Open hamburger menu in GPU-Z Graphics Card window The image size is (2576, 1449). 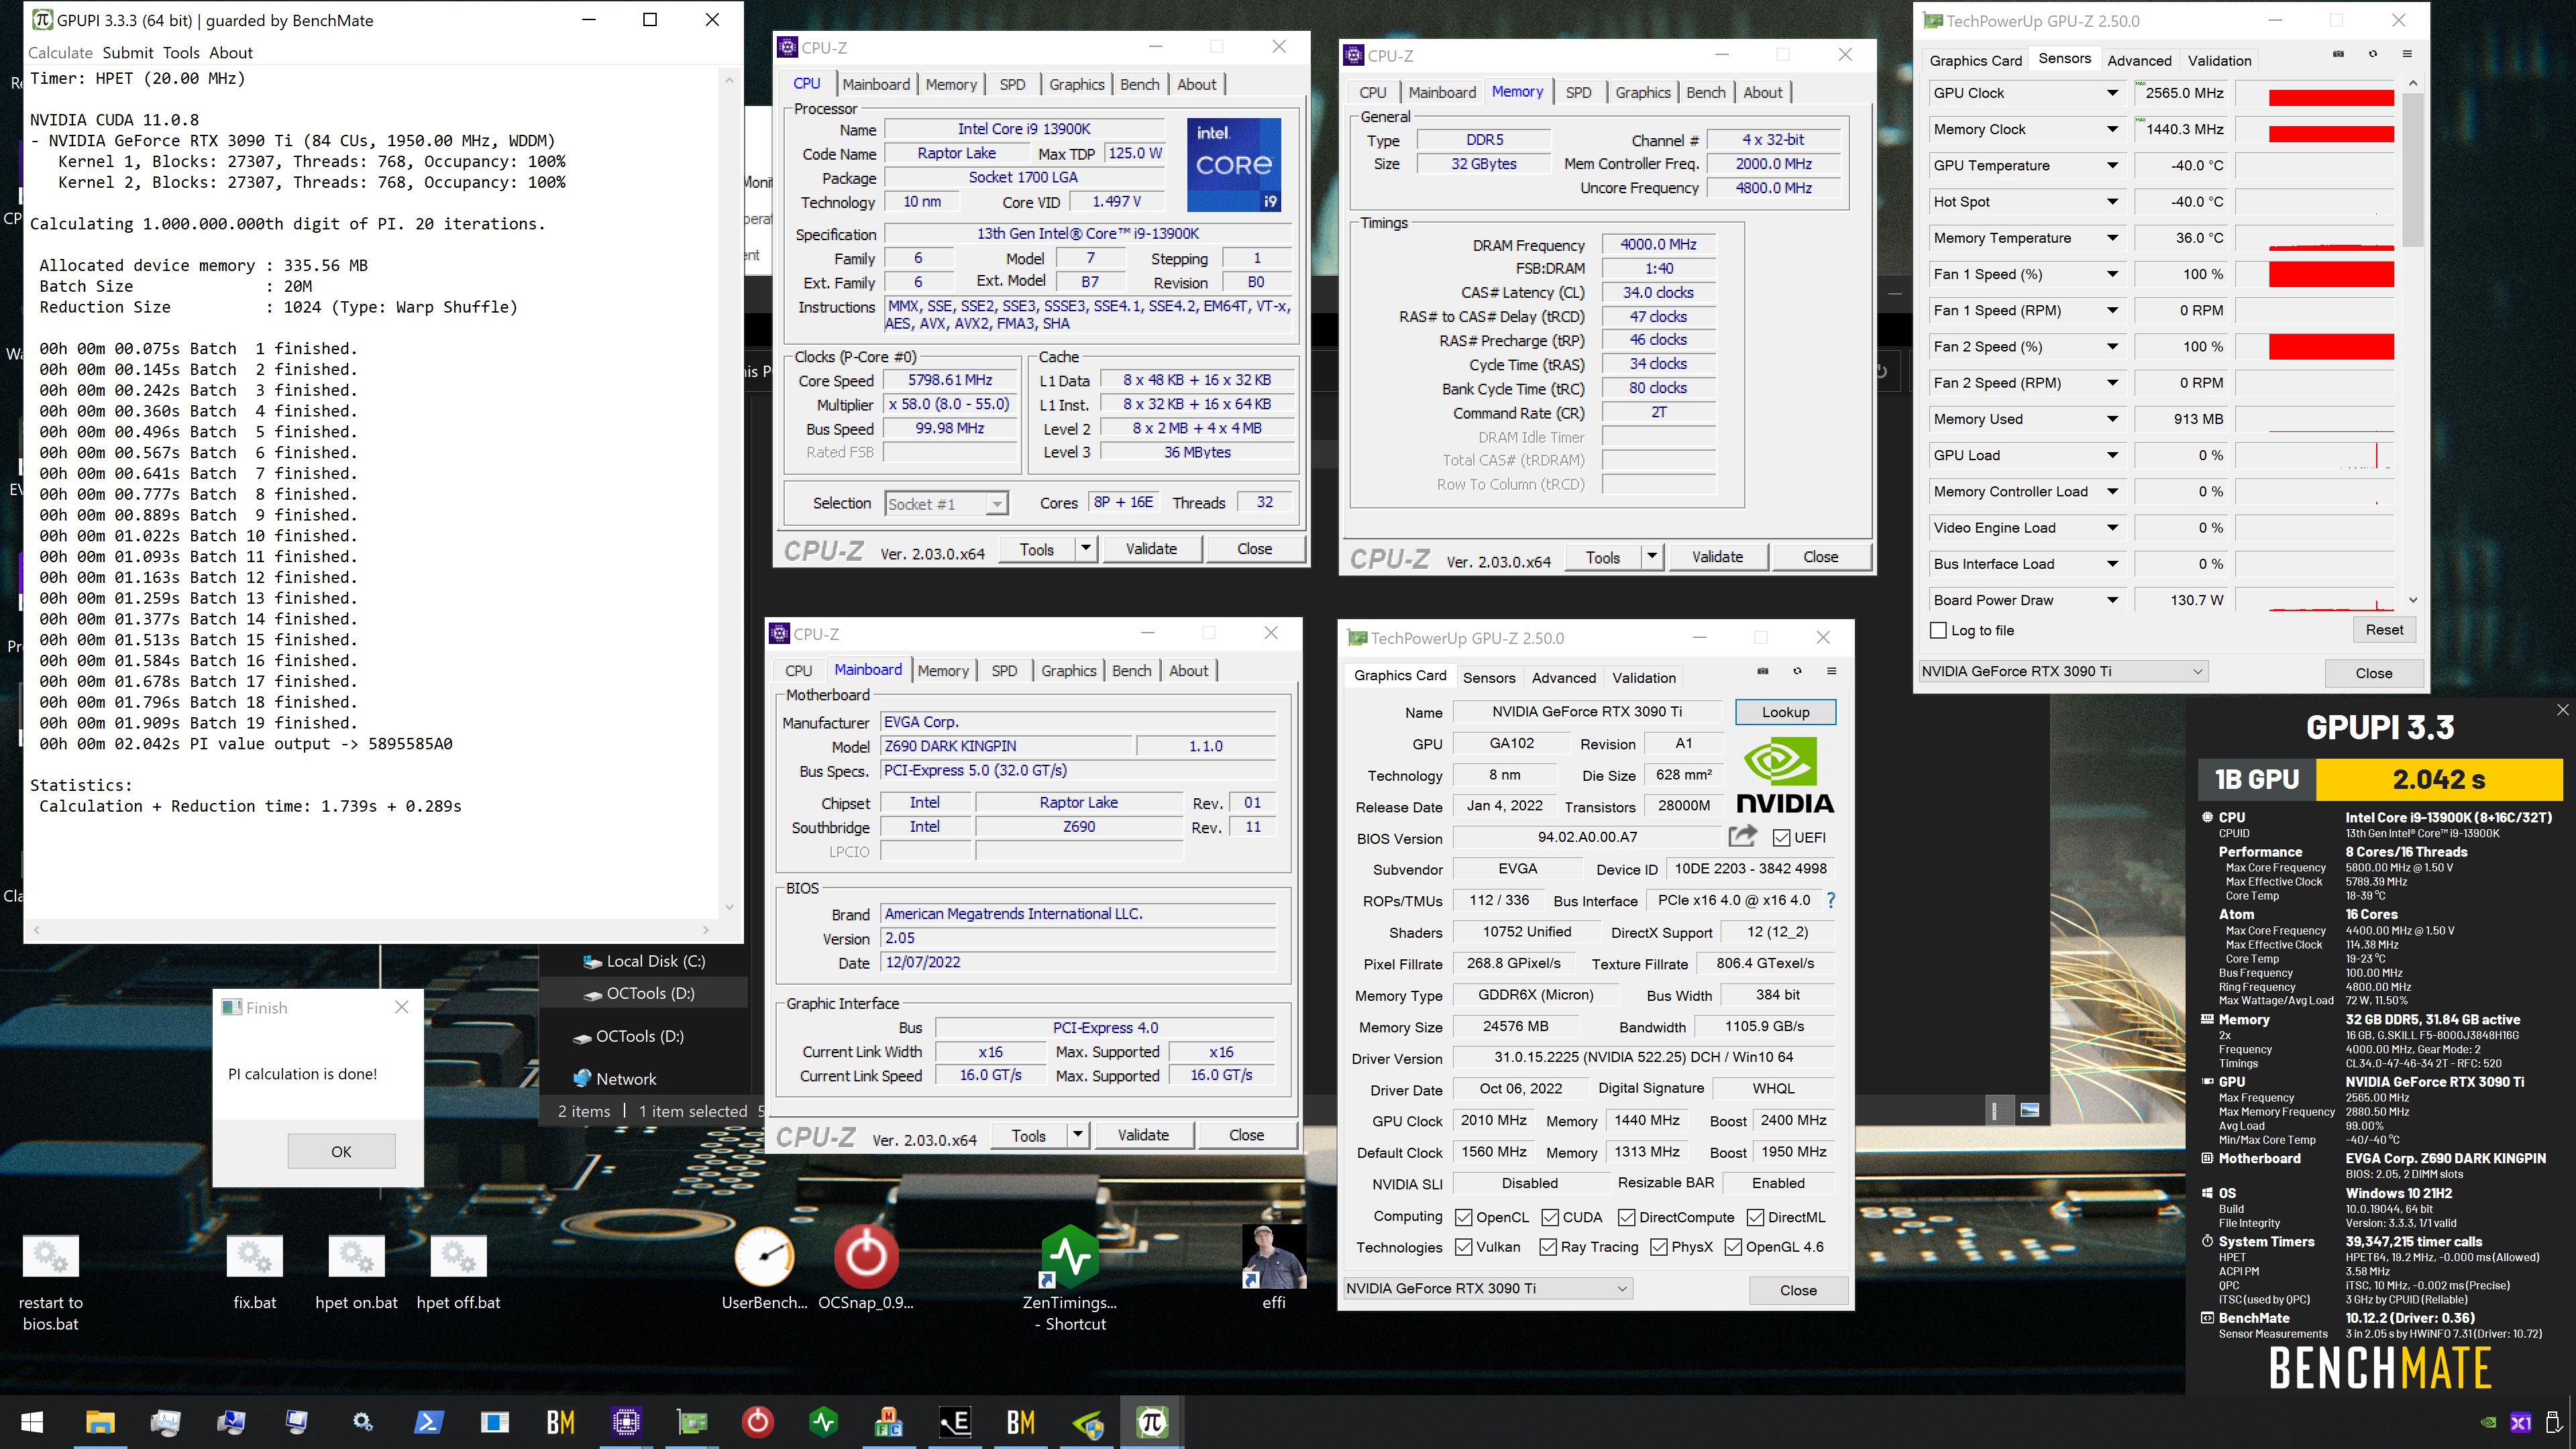click(1831, 671)
